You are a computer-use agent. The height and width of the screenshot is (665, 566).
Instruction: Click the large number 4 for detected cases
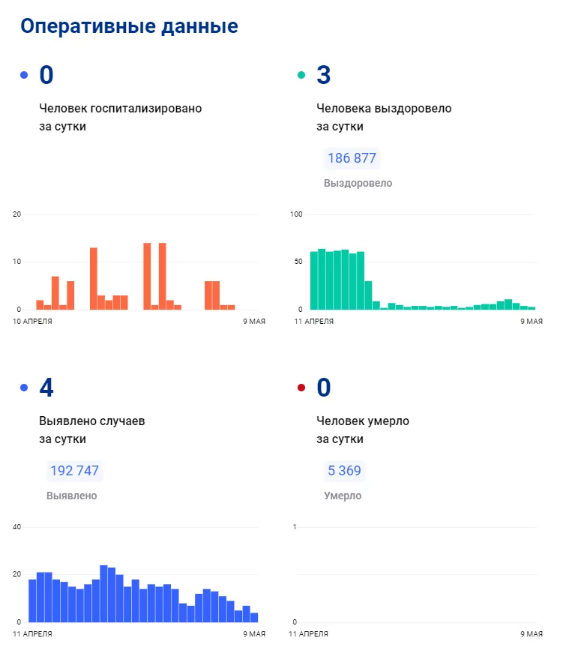click(x=46, y=388)
